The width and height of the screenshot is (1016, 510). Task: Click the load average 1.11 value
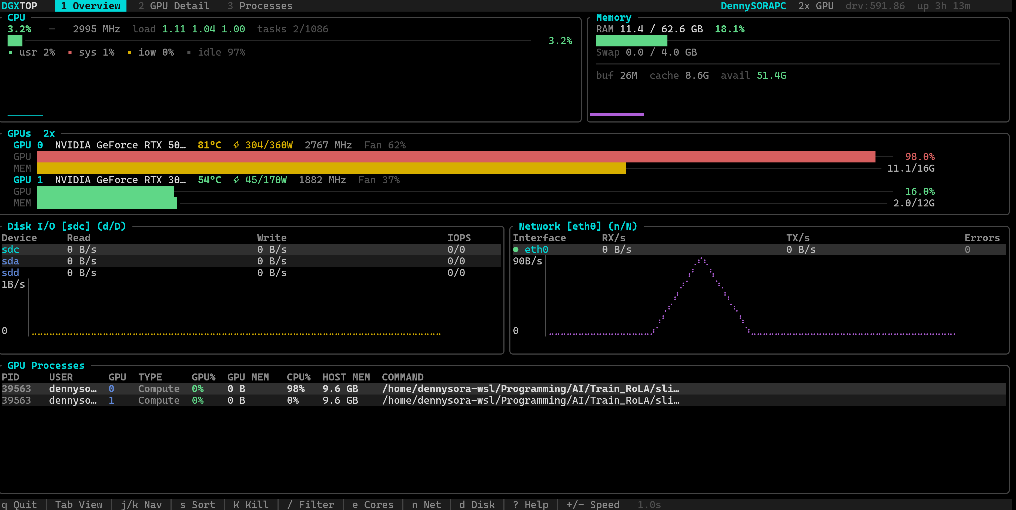point(174,29)
